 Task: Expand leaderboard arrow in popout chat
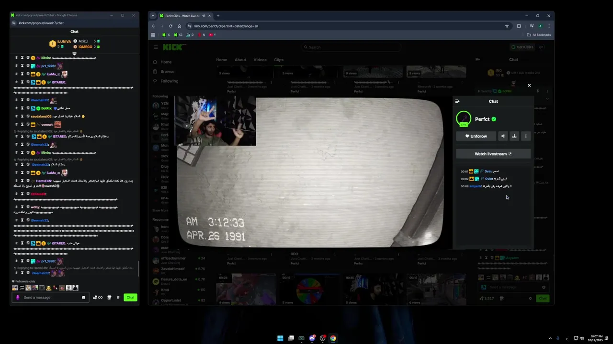click(x=74, y=54)
